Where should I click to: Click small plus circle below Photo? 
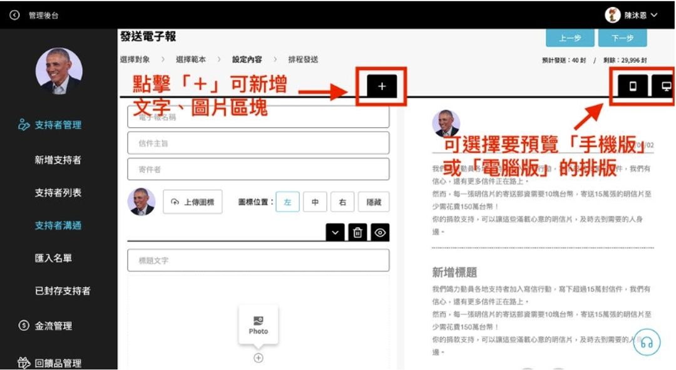point(258,358)
